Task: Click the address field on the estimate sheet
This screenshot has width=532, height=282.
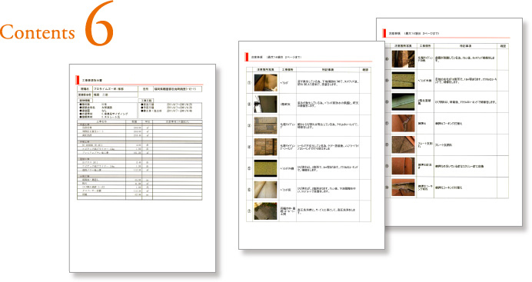Action: tap(178, 89)
